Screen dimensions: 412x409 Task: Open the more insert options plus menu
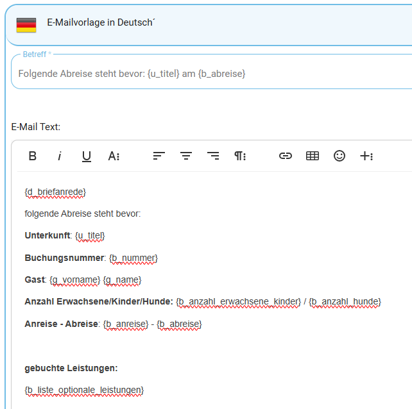[366, 156]
